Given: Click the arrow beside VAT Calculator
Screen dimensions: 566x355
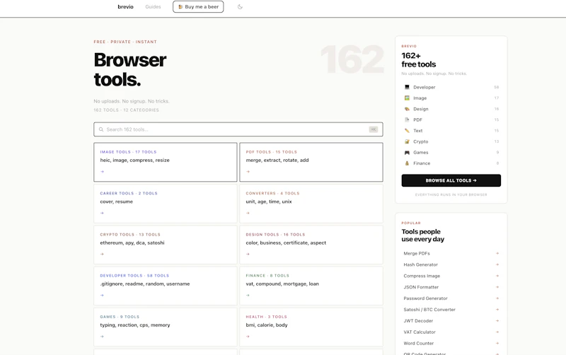Looking at the screenshot, I should click(497, 332).
